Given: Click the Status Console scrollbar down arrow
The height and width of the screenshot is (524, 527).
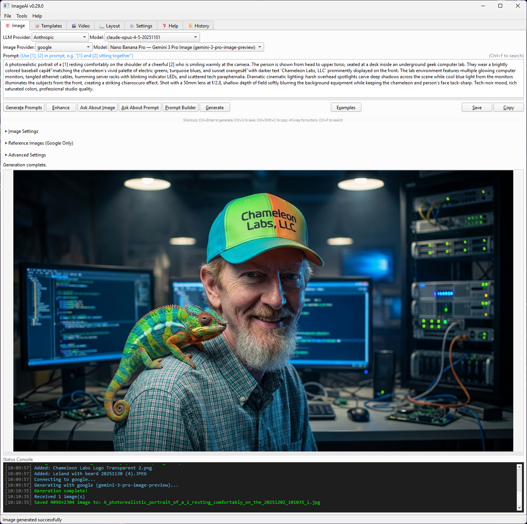Looking at the screenshot, I should [x=519, y=509].
